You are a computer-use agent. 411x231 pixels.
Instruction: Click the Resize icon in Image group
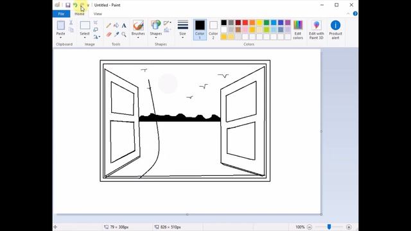96,30
